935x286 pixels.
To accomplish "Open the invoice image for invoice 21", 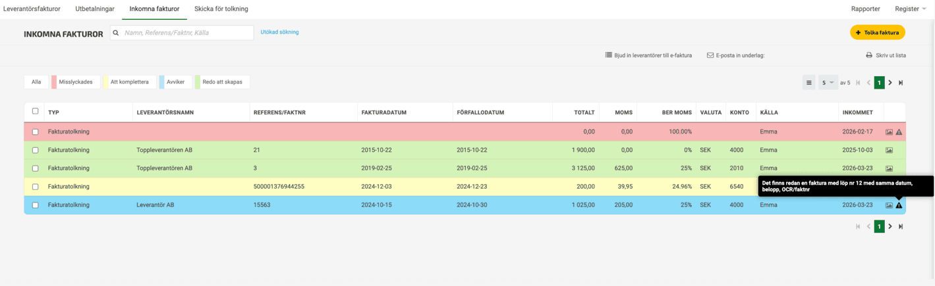I will (889, 151).
